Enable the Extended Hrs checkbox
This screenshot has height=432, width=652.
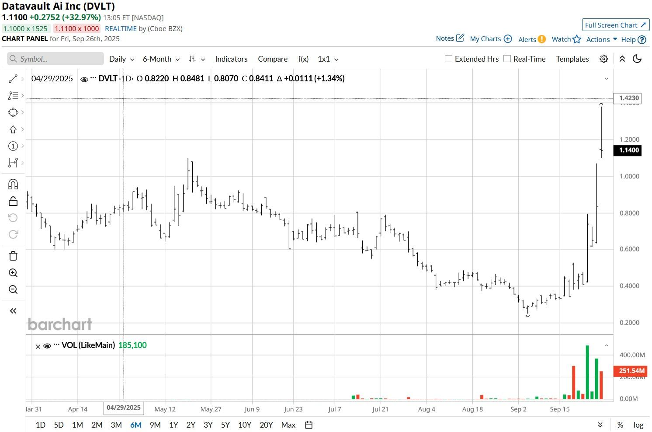pos(448,59)
